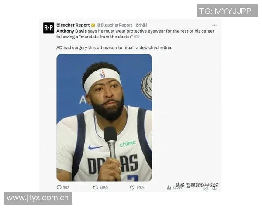262x209 pixels.
Task: Click the @BleacherReport handle
Action: pos(114,25)
